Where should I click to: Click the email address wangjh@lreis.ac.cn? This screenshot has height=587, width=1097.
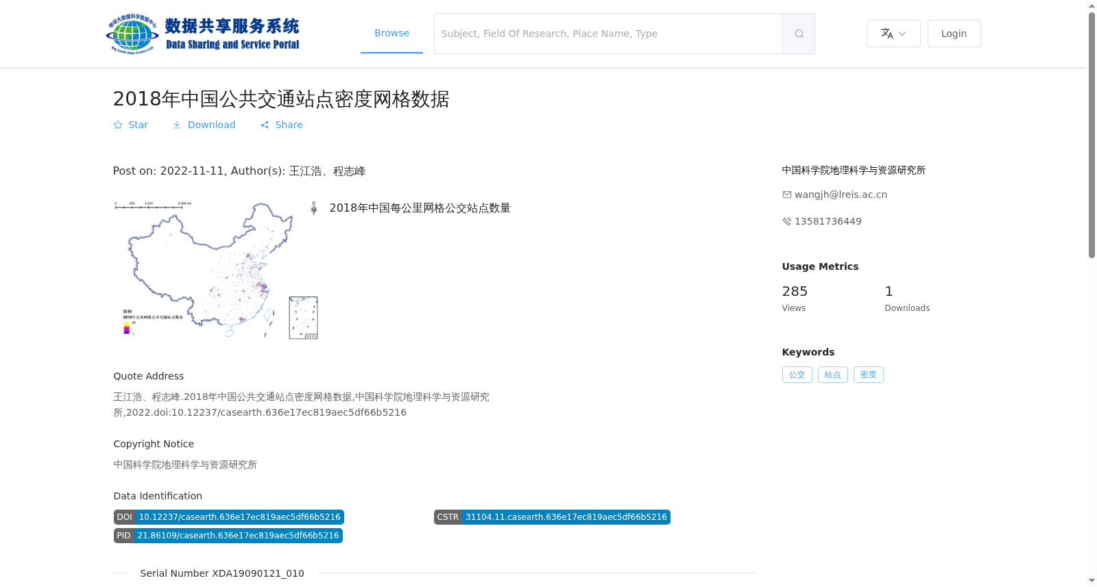[841, 195]
